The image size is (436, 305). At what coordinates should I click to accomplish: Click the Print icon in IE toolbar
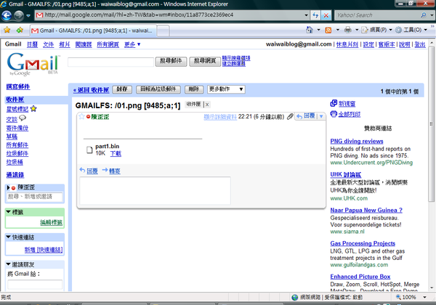347,30
